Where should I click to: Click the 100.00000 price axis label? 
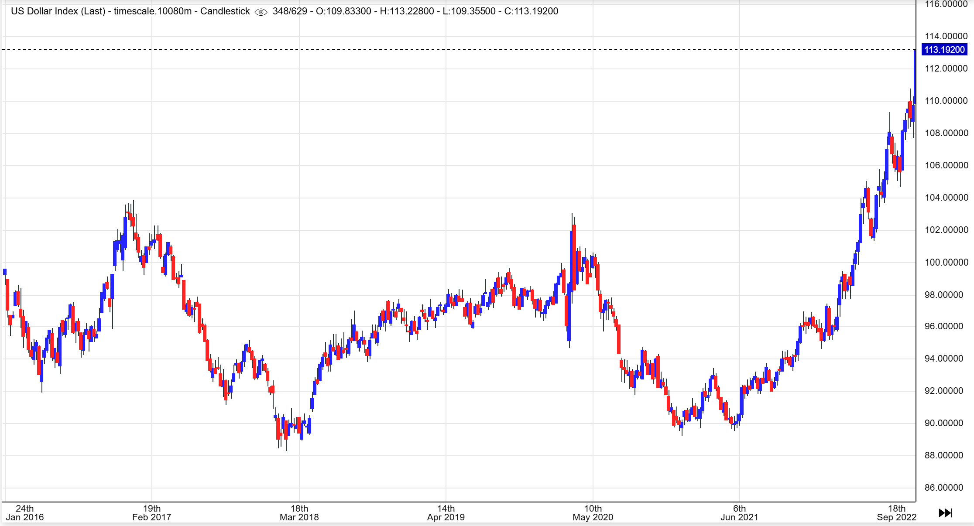coord(946,263)
